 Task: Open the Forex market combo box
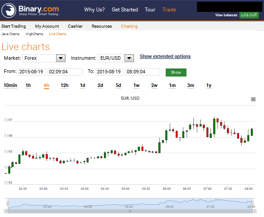point(44,58)
